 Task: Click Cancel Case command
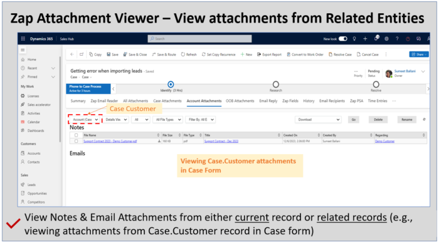click(368, 54)
